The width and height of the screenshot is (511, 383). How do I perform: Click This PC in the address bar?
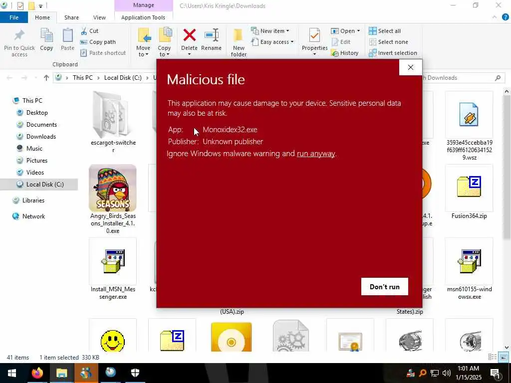[83, 77]
